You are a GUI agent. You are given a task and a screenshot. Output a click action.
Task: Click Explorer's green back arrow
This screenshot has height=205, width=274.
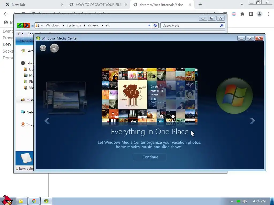tap(20, 25)
